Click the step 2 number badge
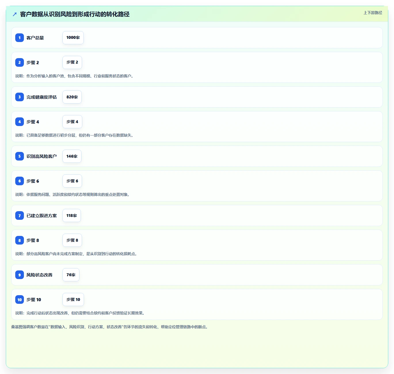Image resolution: width=394 pixels, height=374 pixels. pos(20,62)
